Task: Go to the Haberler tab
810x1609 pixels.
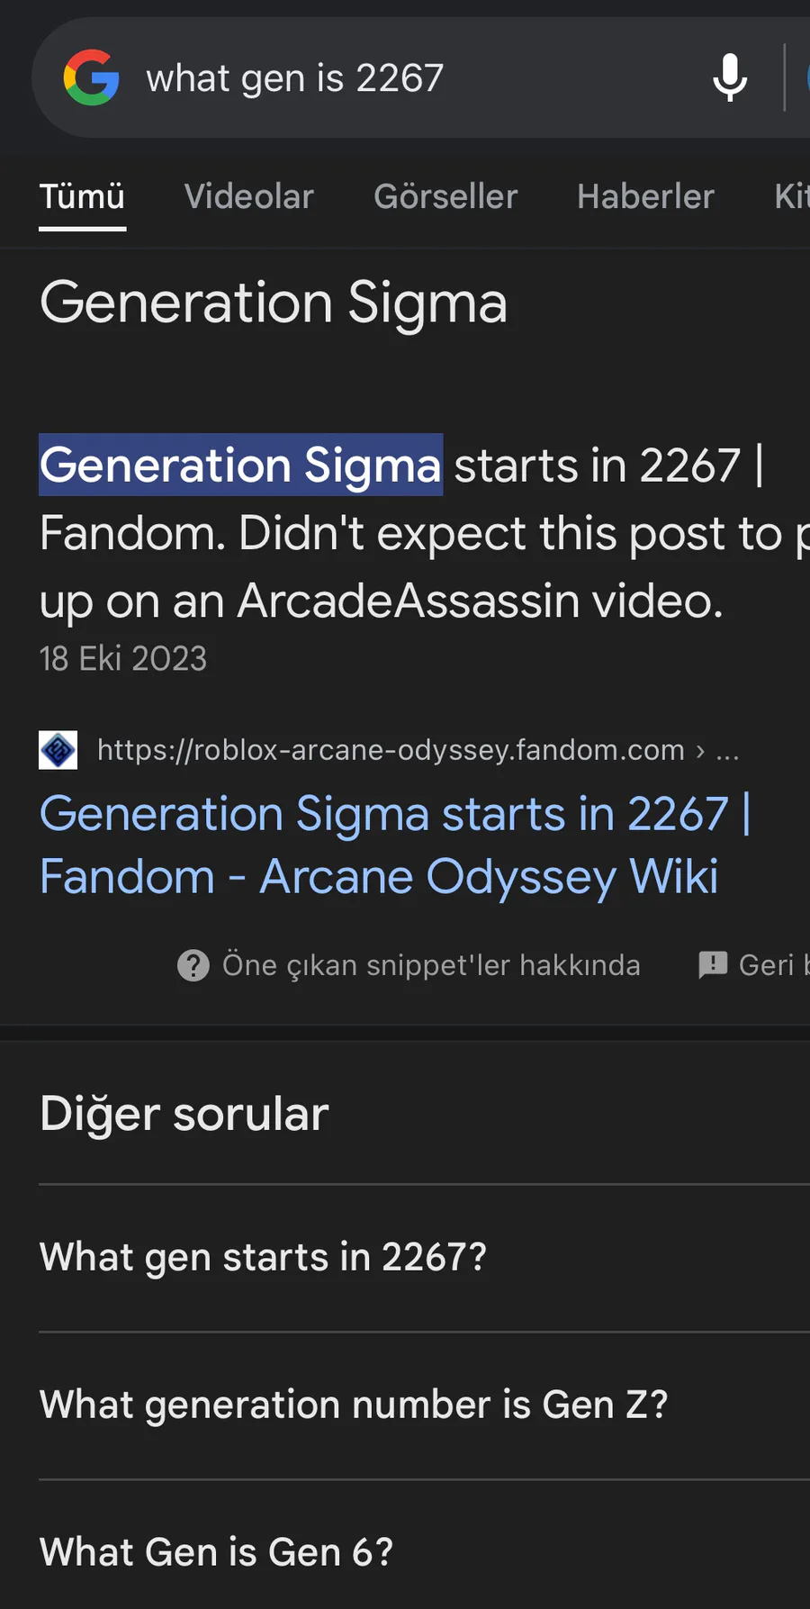Action: 645,196
